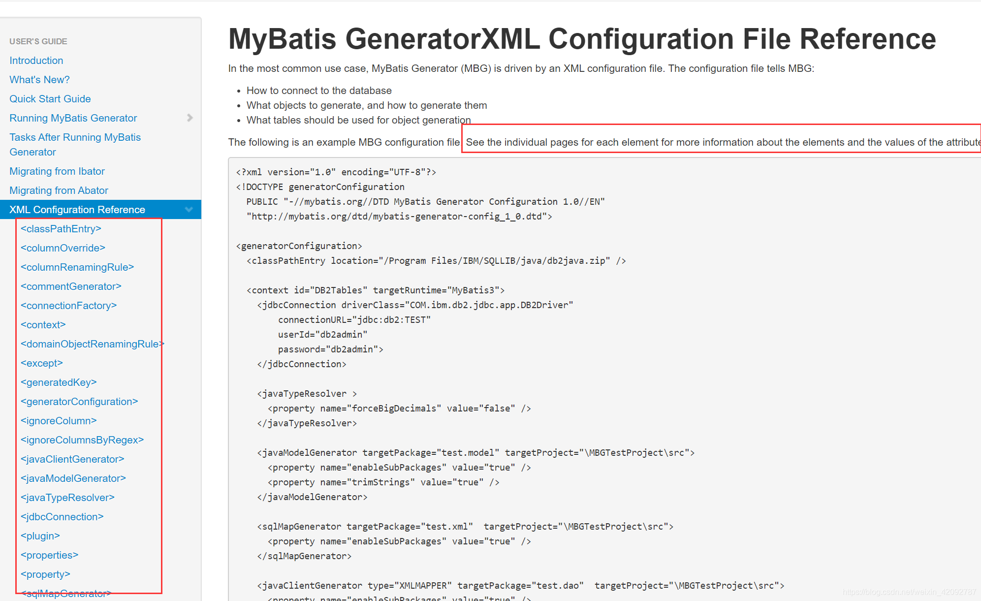This screenshot has width=981, height=601.
Task: Go to the Quick Start Guide
Action: coord(50,99)
